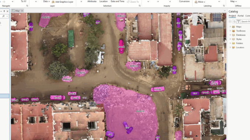Click the Toolboxes label in Catalog
Image resolution: width=250 pixels, height=140 pixels.
tap(241, 31)
